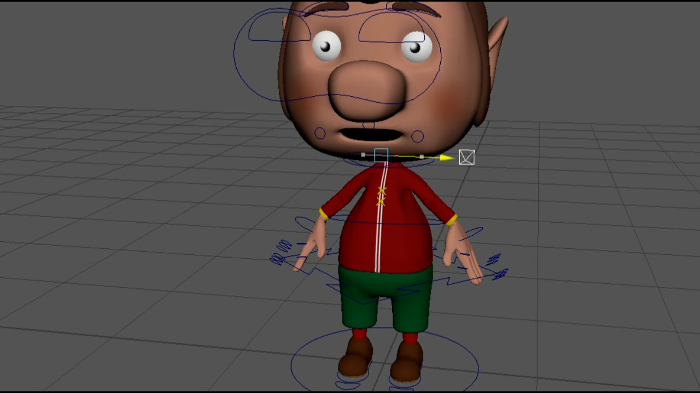Select the finger curl controls beside the screen-right hand
This screenshot has width=700, height=393.
point(497,266)
